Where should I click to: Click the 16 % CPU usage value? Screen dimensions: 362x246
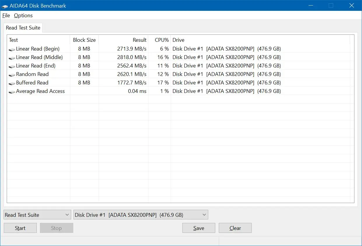pyautogui.click(x=163, y=57)
